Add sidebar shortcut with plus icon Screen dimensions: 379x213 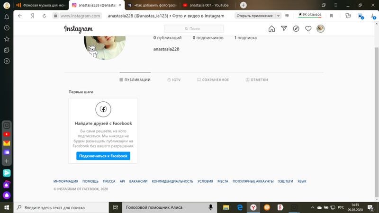click(7, 161)
